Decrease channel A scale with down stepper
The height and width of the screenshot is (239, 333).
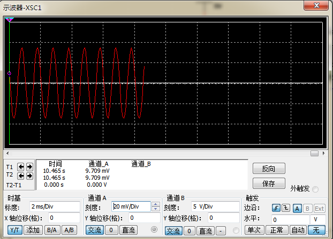156,209
